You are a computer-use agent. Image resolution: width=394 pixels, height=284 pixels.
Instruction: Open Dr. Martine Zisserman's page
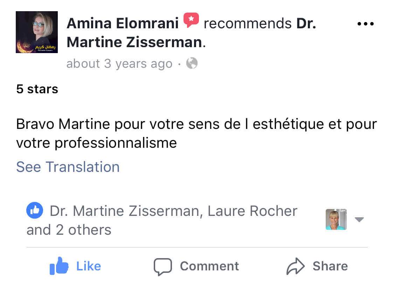[x=136, y=42]
